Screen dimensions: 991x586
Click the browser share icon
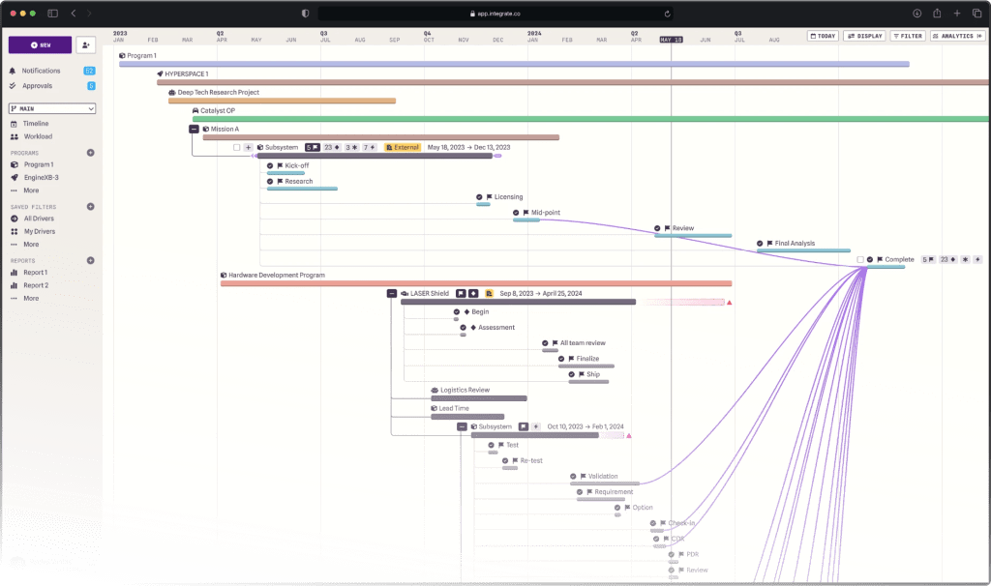pyautogui.click(x=937, y=14)
